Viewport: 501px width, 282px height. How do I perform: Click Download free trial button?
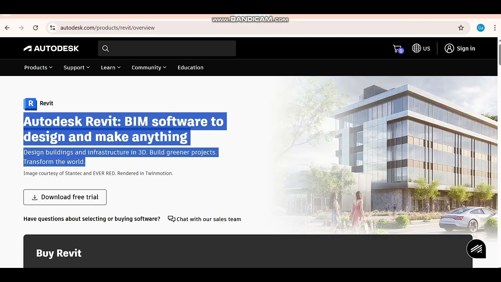point(65,197)
